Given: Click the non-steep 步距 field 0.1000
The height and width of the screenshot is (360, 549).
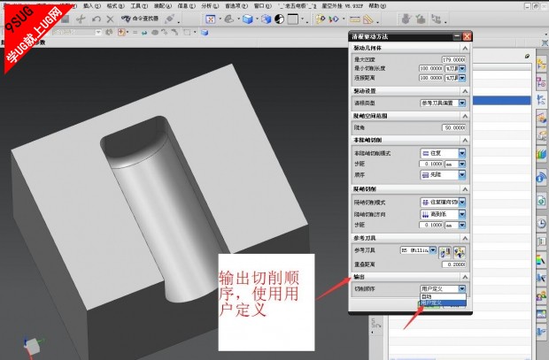Looking at the screenshot, I should 431,164.
